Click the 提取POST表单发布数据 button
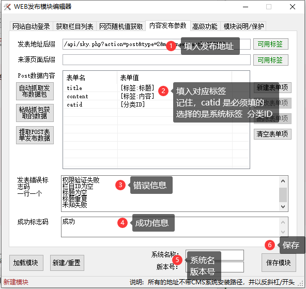306x289 pixels. point(35,135)
